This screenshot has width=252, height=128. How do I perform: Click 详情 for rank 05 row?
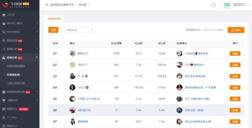pyautogui.click(x=235, y=99)
